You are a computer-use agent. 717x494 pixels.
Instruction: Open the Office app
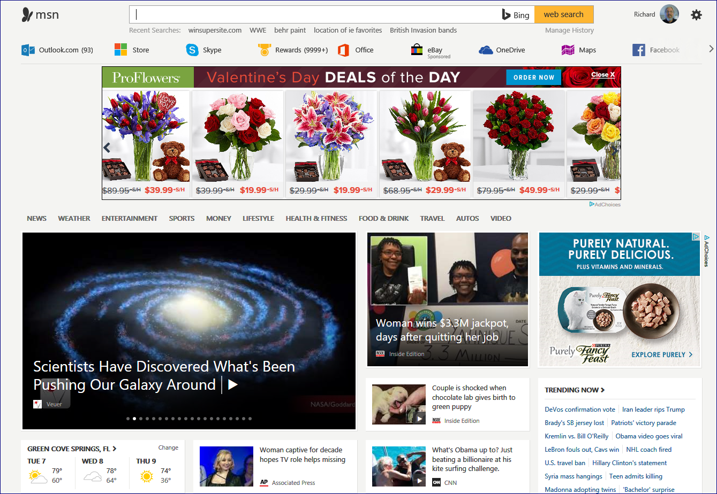356,50
